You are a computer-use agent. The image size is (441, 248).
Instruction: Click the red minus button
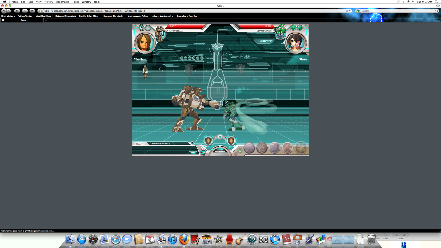click(236, 154)
